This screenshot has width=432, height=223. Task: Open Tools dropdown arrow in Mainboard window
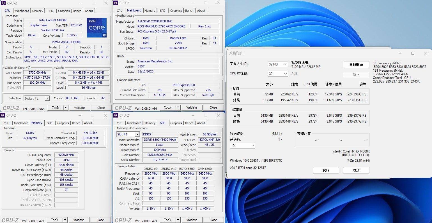tap(178, 107)
